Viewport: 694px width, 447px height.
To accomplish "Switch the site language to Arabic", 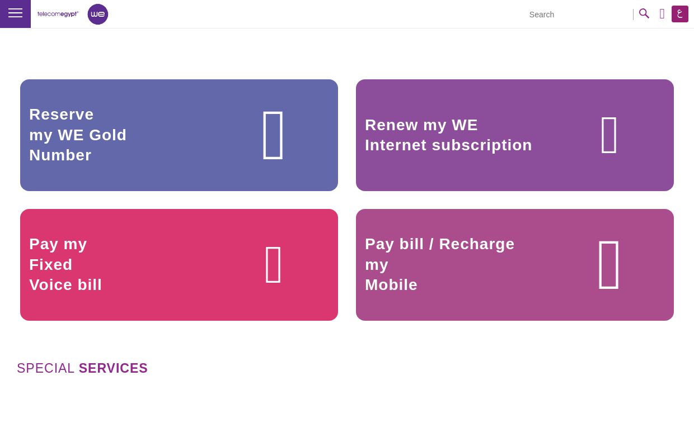I will pos(680,14).
